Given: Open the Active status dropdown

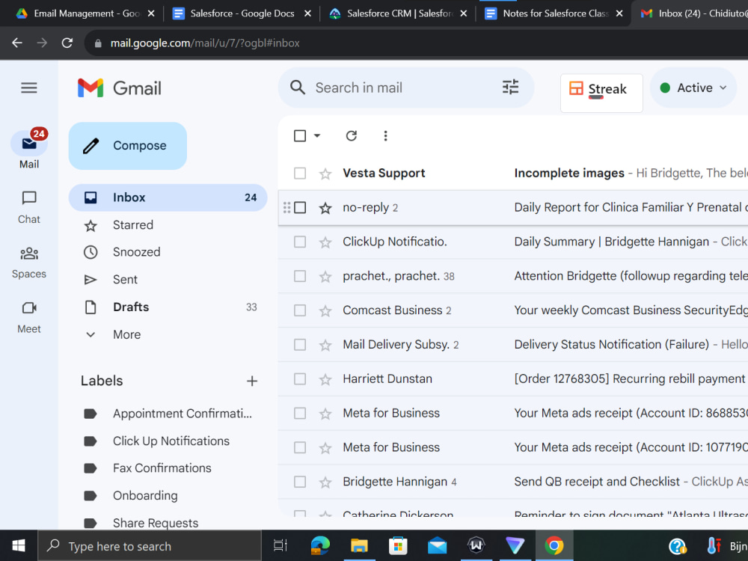Looking at the screenshot, I should coord(693,88).
